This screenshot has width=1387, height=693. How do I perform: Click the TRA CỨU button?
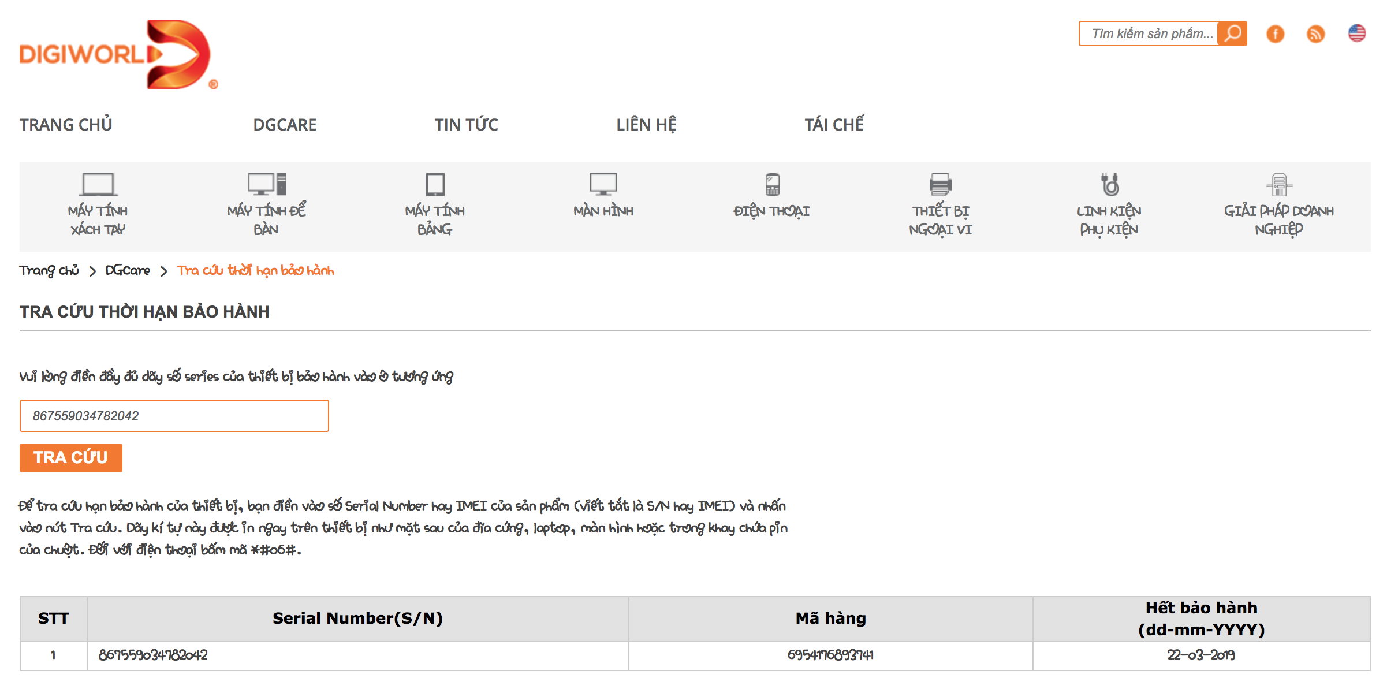(71, 458)
